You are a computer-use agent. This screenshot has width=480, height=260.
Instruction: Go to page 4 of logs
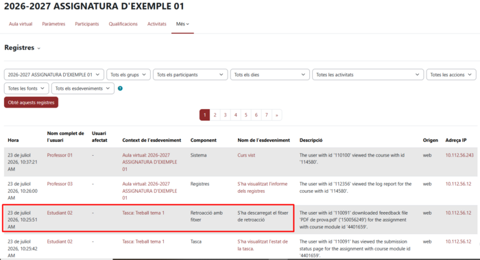click(x=236, y=115)
